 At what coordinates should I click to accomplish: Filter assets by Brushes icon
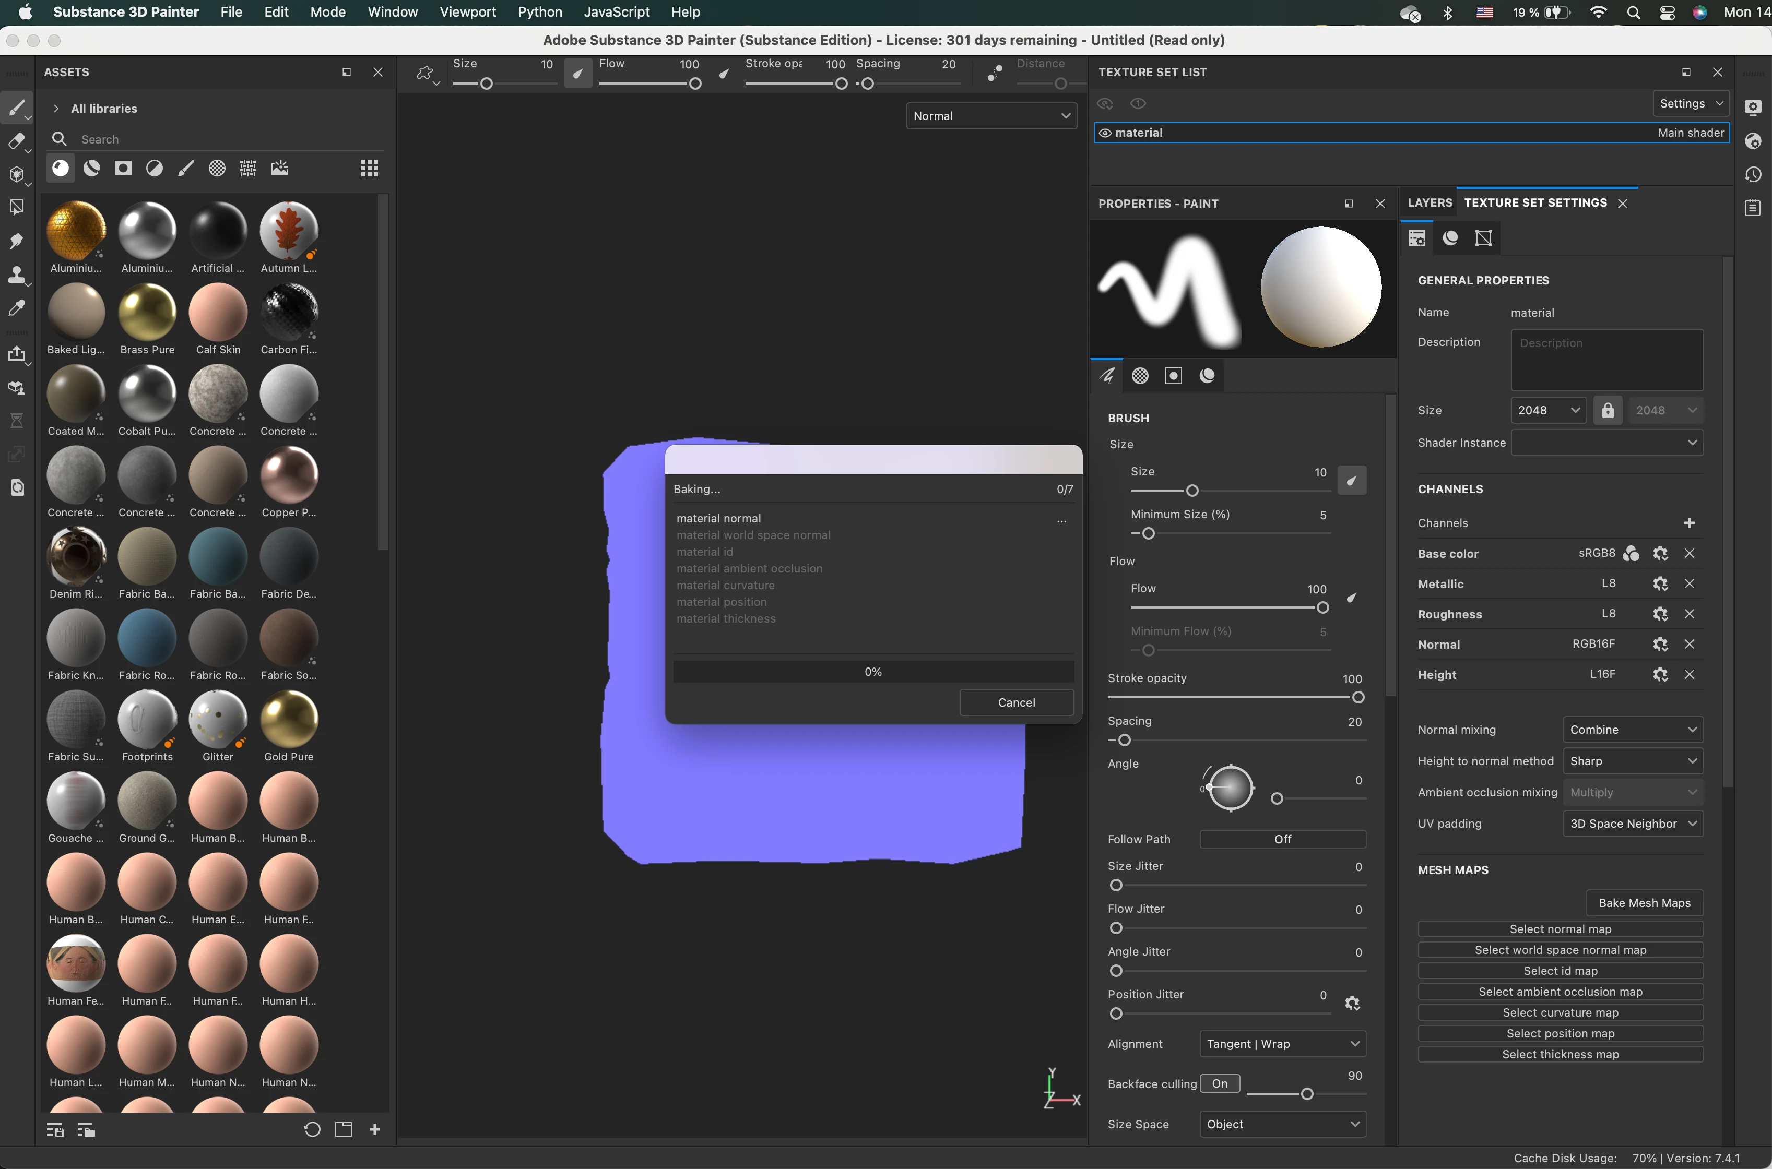pyautogui.click(x=186, y=169)
